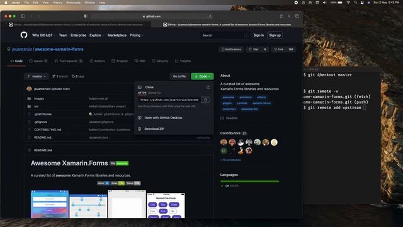Fork the repository

tap(278, 49)
